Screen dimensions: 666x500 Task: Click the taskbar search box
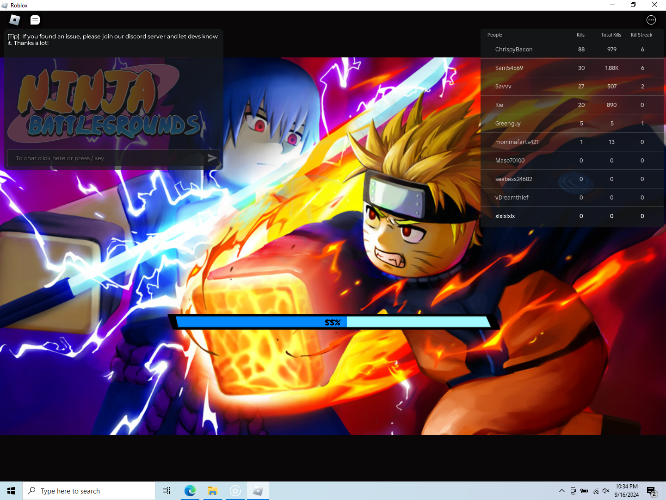pos(89,491)
